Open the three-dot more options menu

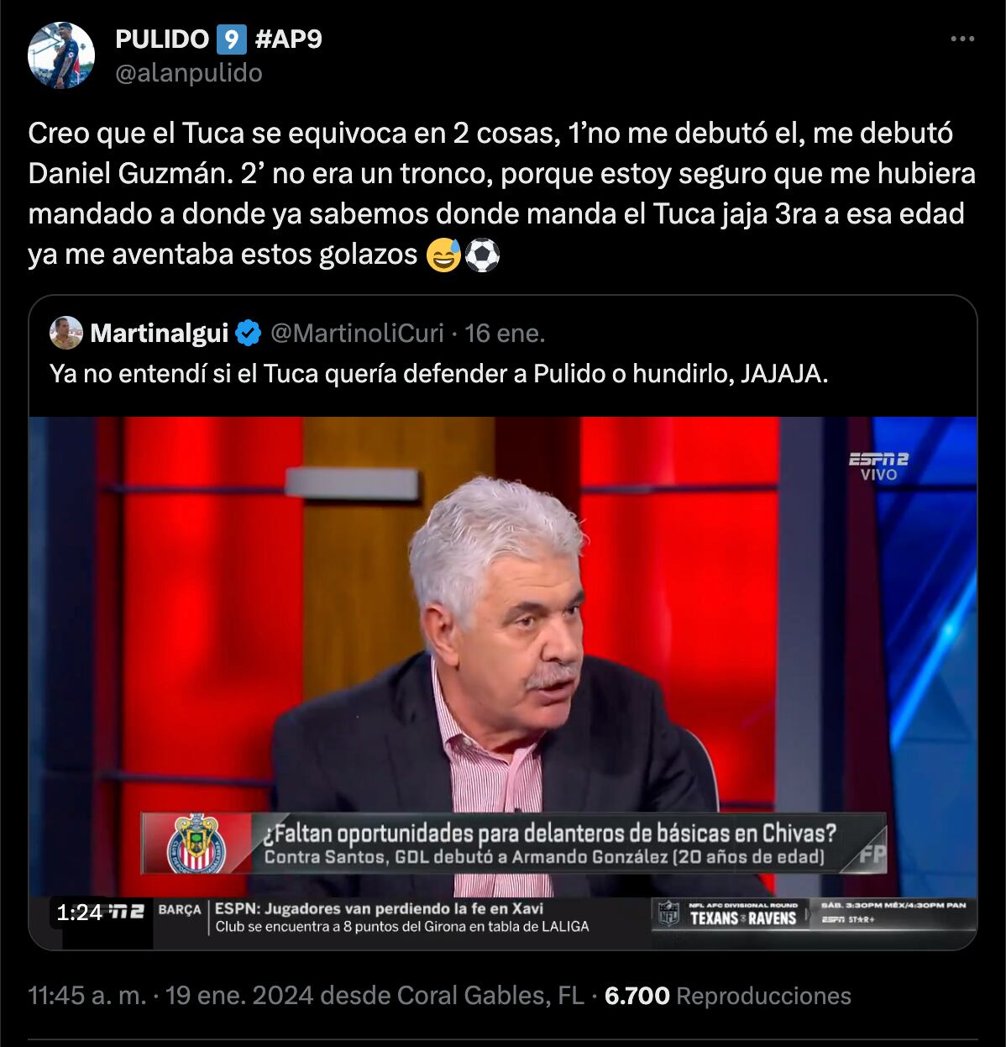click(x=962, y=39)
